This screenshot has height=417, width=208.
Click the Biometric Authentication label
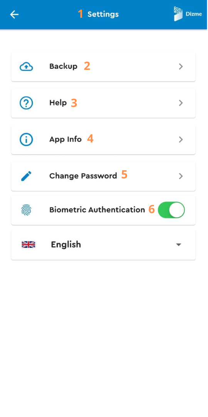tap(97, 210)
